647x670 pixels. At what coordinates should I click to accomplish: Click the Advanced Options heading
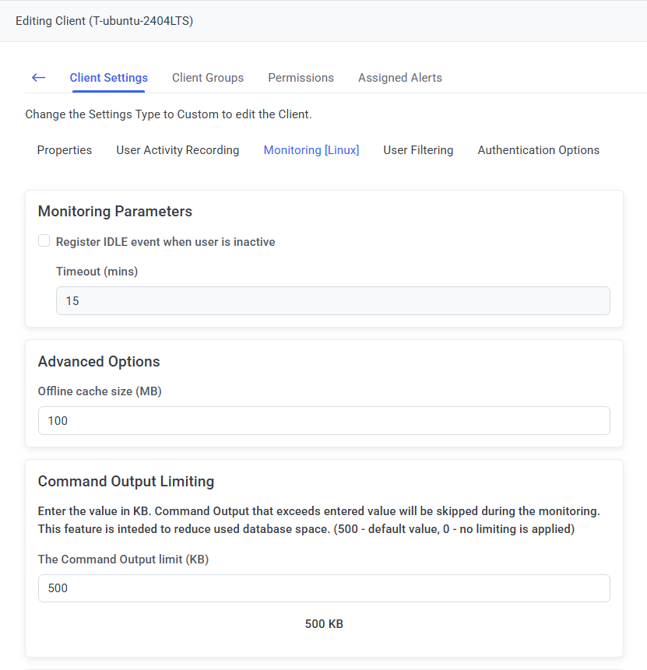click(99, 362)
